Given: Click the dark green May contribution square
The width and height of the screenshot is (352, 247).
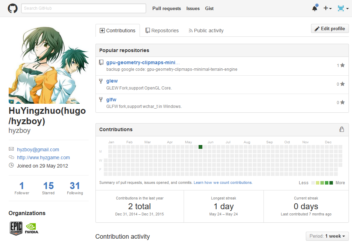Looking at the screenshot, I should click(x=200, y=147).
